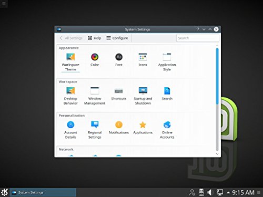Open the volume control tray icon
The image size is (263, 197).
210,192
